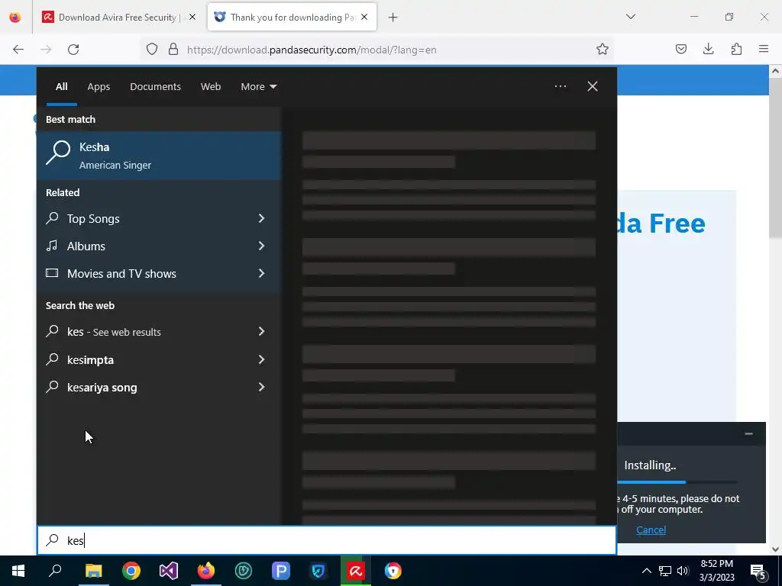The height and width of the screenshot is (586, 782).
Task: Click the installation progress bar
Action: click(677, 482)
